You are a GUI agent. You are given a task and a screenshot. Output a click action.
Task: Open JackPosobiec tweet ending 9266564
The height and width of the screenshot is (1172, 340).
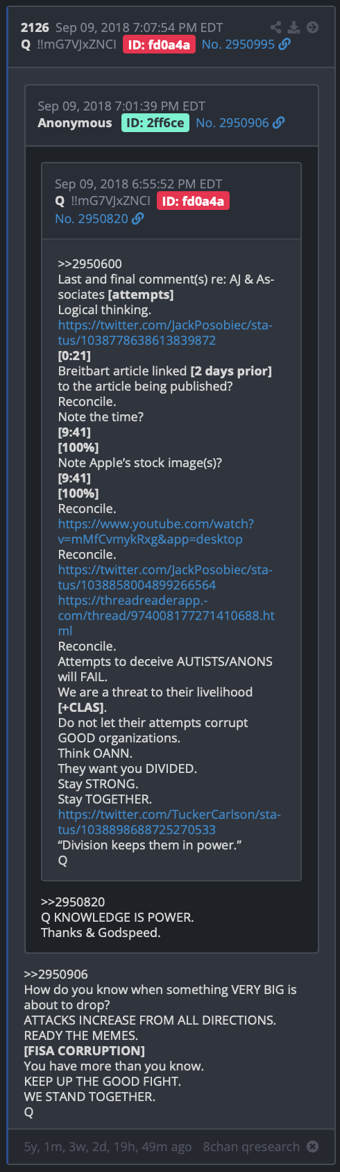(x=165, y=578)
